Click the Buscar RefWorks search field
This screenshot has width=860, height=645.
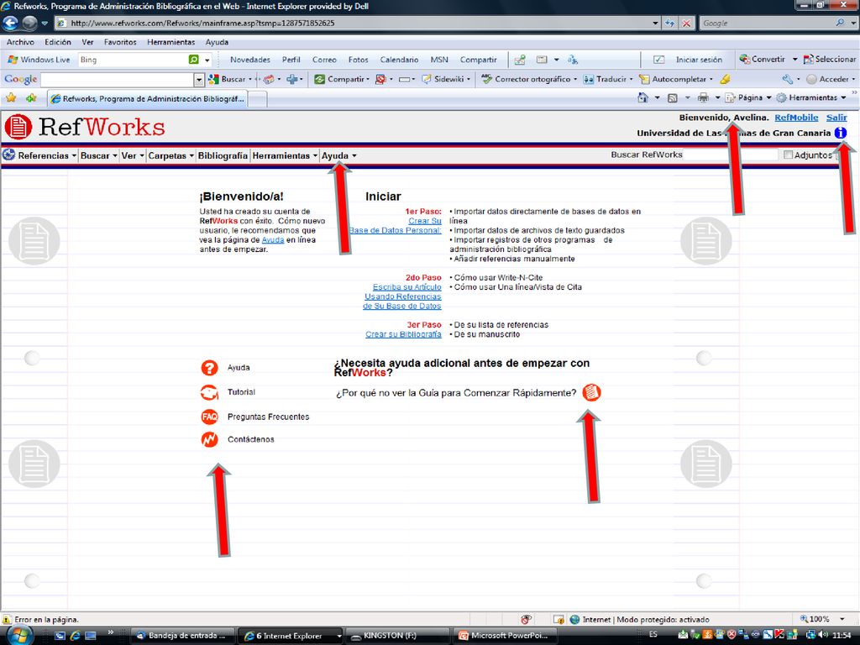732,155
